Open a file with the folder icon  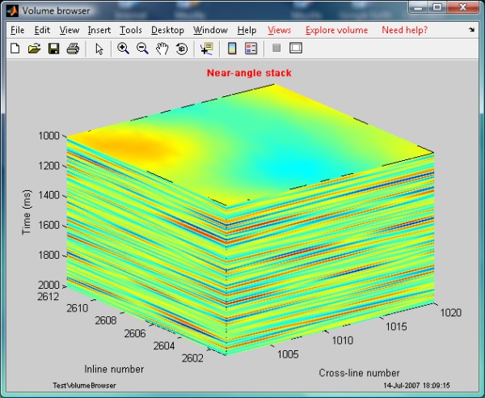[34, 49]
